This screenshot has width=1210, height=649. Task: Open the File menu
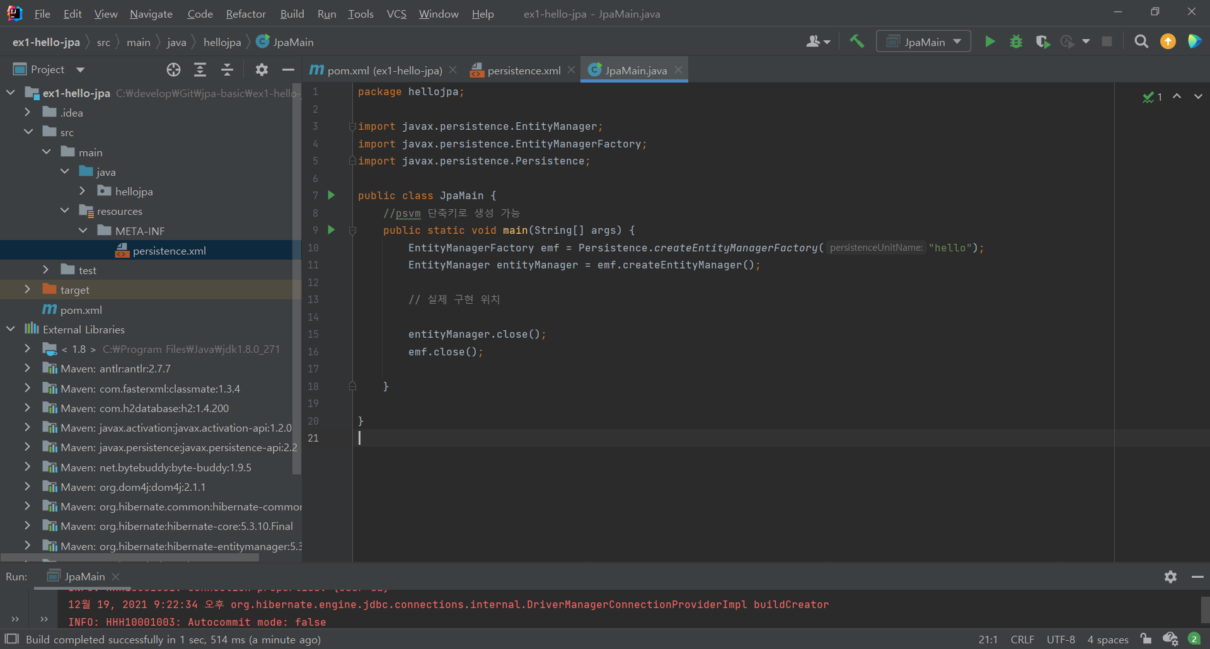tap(42, 14)
